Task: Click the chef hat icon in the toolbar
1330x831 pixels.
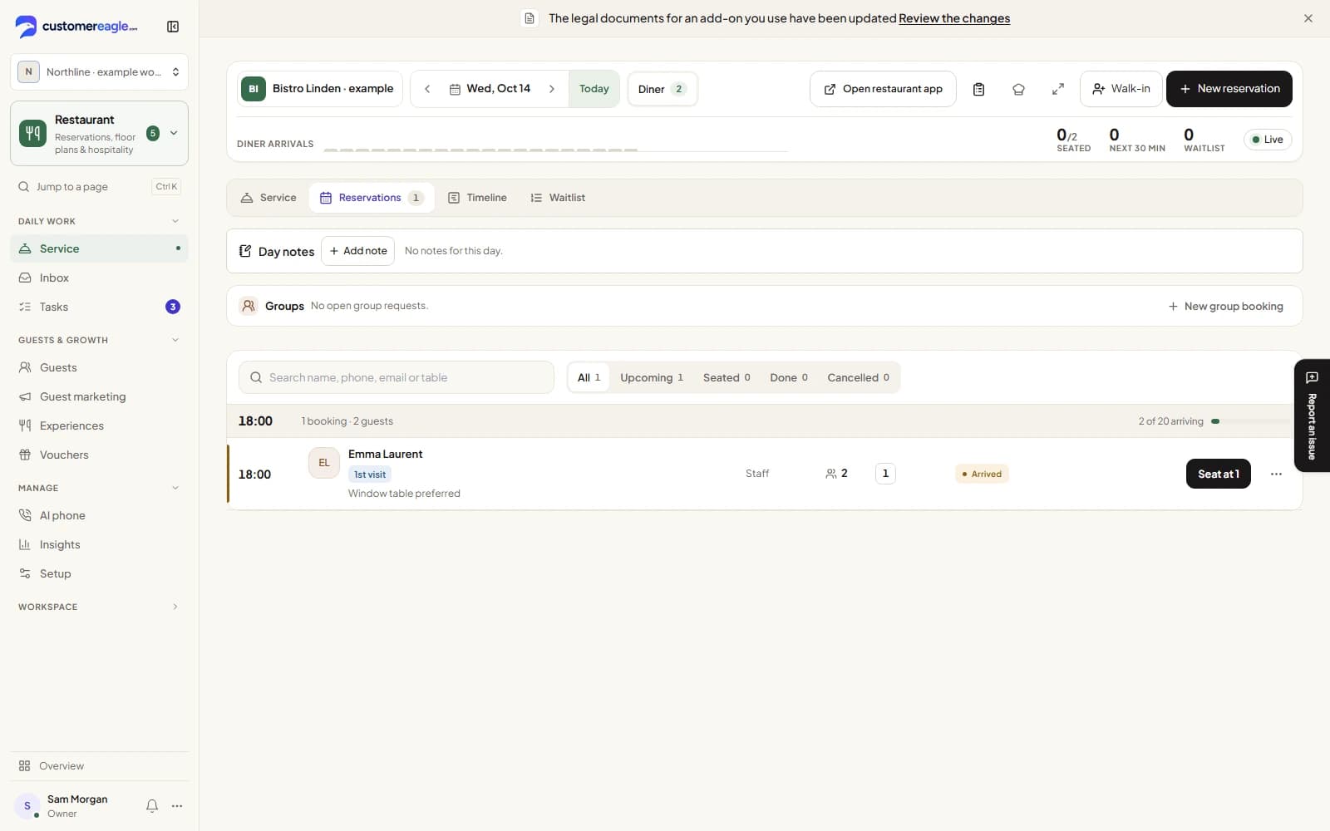Action: [x=1018, y=89]
